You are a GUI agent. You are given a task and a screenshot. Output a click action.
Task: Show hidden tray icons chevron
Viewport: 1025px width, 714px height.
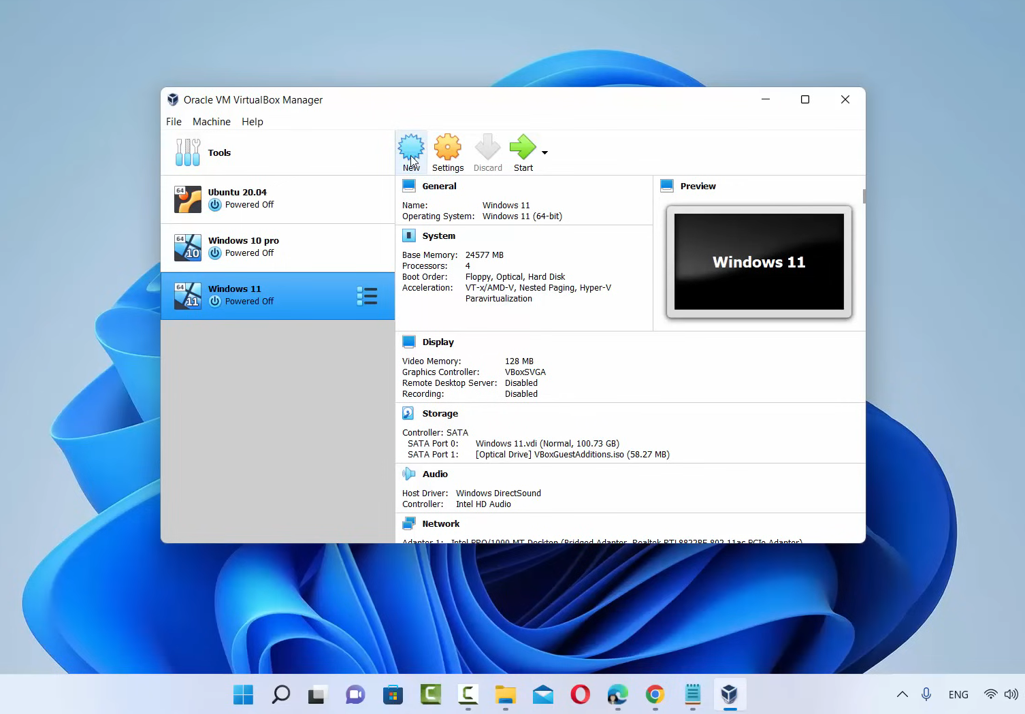click(x=902, y=694)
